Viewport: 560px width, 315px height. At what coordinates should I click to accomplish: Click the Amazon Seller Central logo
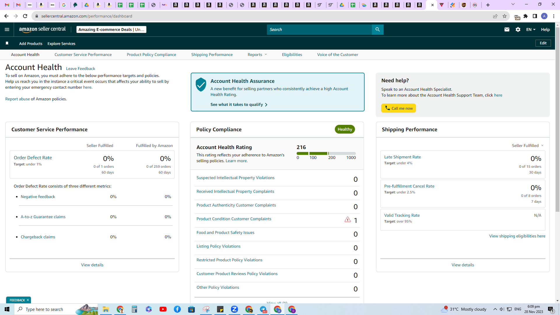(x=42, y=29)
